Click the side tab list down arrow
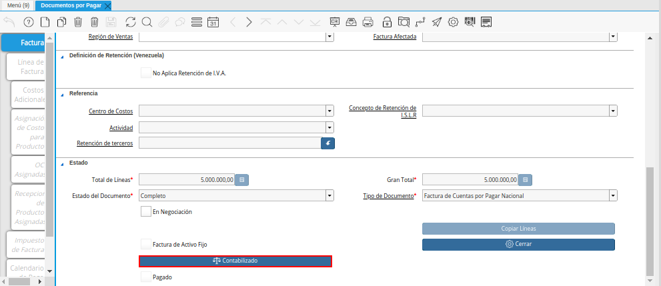Image resolution: width=661 pixels, height=286 pixels. (x=49, y=271)
